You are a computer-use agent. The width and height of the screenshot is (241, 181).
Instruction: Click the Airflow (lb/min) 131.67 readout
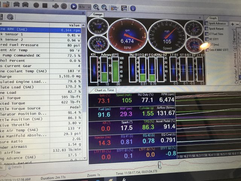click(166, 111)
